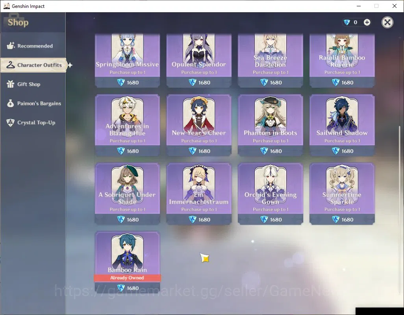Click crystal icon under Adventures in Blazing Hue
This screenshot has height=315, width=404.
[121, 151]
